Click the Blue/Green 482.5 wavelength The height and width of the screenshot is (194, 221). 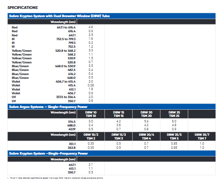tap(71, 70)
